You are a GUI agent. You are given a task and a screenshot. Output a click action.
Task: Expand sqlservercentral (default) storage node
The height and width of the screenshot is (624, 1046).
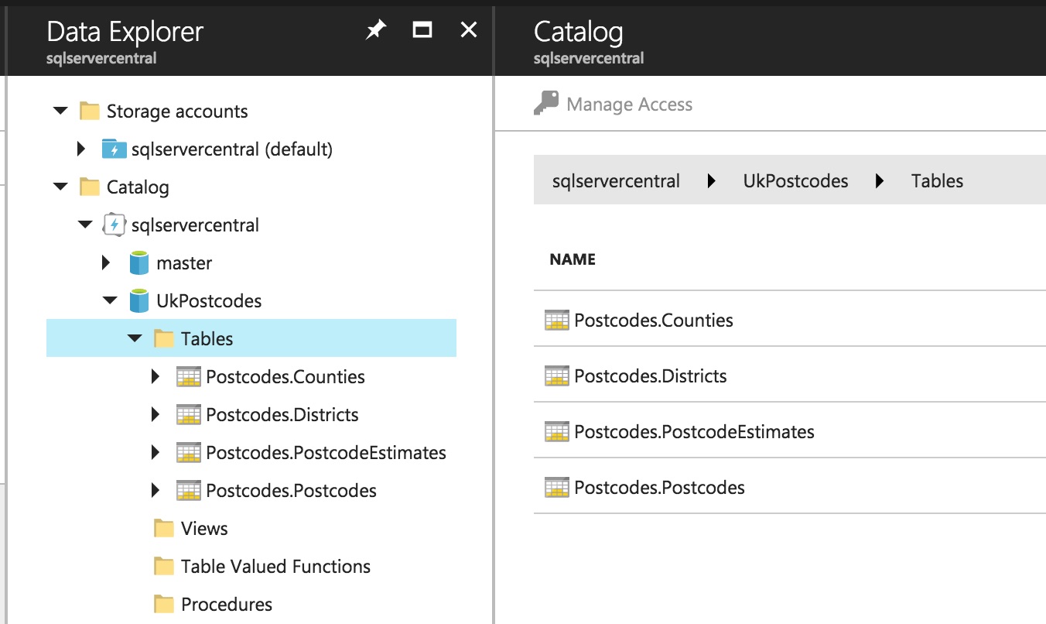(x=82, y=149)
